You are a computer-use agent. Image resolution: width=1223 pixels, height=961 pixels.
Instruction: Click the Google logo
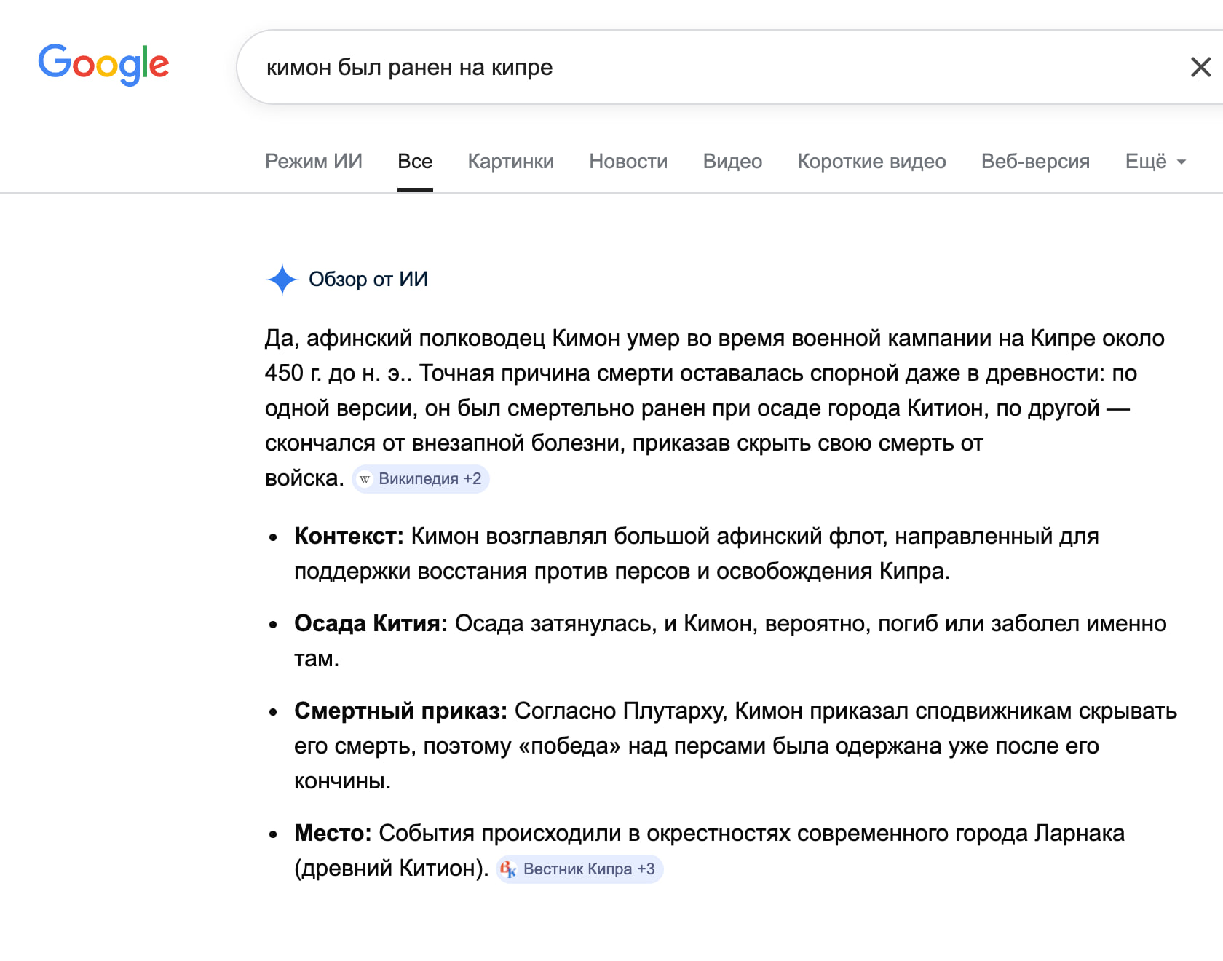103,64
